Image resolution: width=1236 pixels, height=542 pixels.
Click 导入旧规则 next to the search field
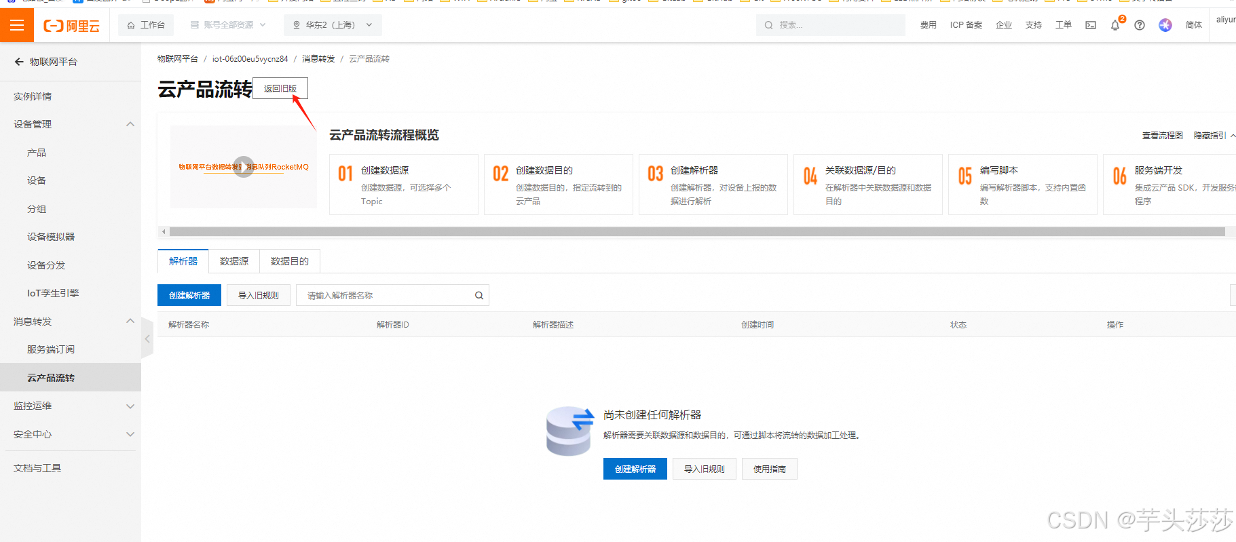259,295
